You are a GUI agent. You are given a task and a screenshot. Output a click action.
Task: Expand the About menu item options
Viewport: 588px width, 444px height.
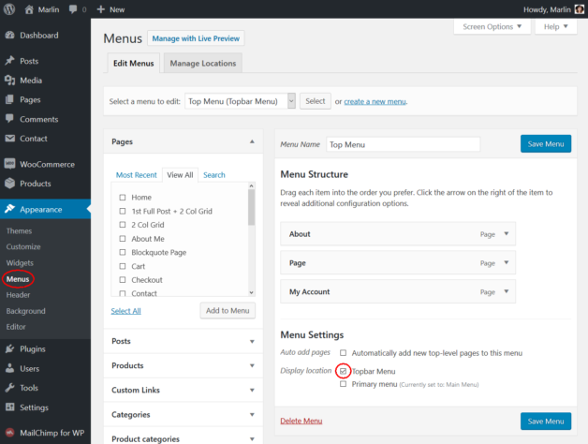point(507,234)
